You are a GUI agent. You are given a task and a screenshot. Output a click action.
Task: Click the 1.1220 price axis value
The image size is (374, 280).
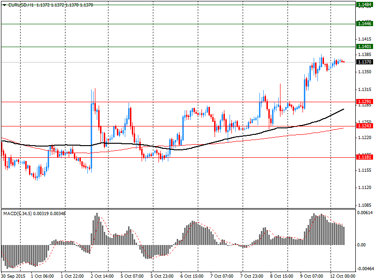(x=365, y=137)
